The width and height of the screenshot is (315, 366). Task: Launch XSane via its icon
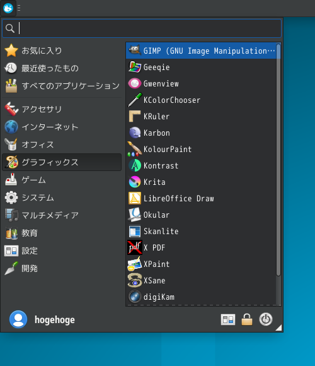click(x=135, y=280)
